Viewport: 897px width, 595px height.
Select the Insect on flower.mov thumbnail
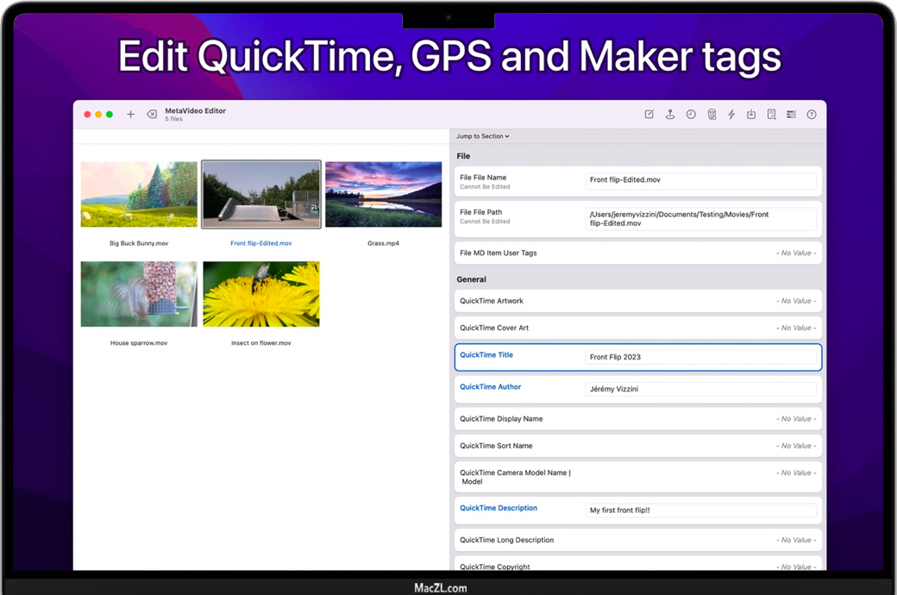pos(261,295)
